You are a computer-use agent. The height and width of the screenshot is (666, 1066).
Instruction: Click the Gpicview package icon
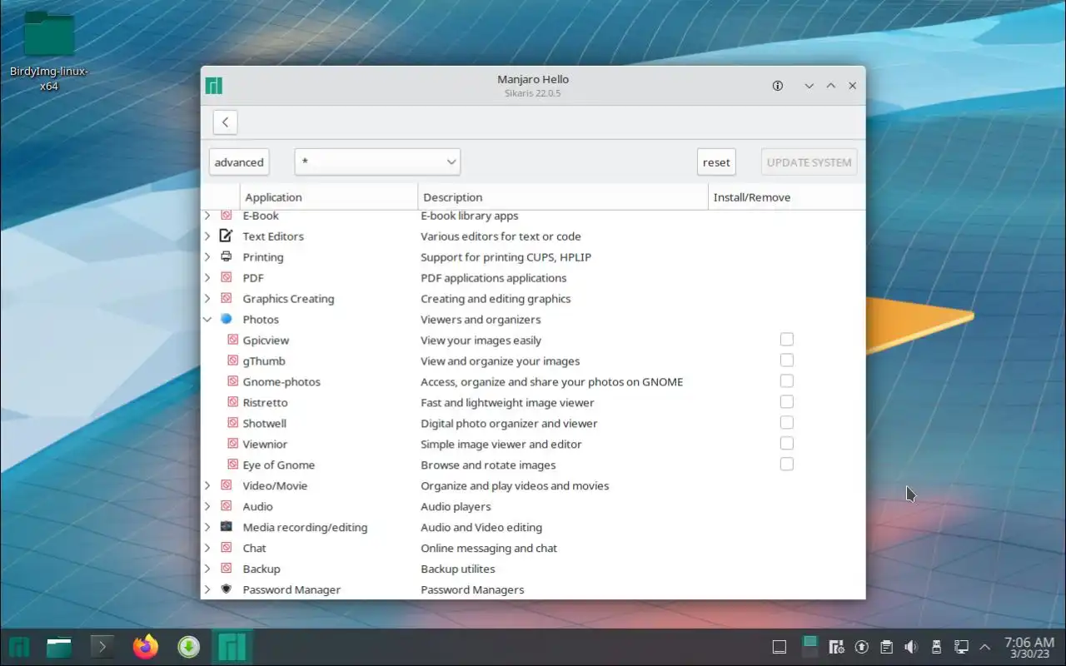[x=233, y=340]
